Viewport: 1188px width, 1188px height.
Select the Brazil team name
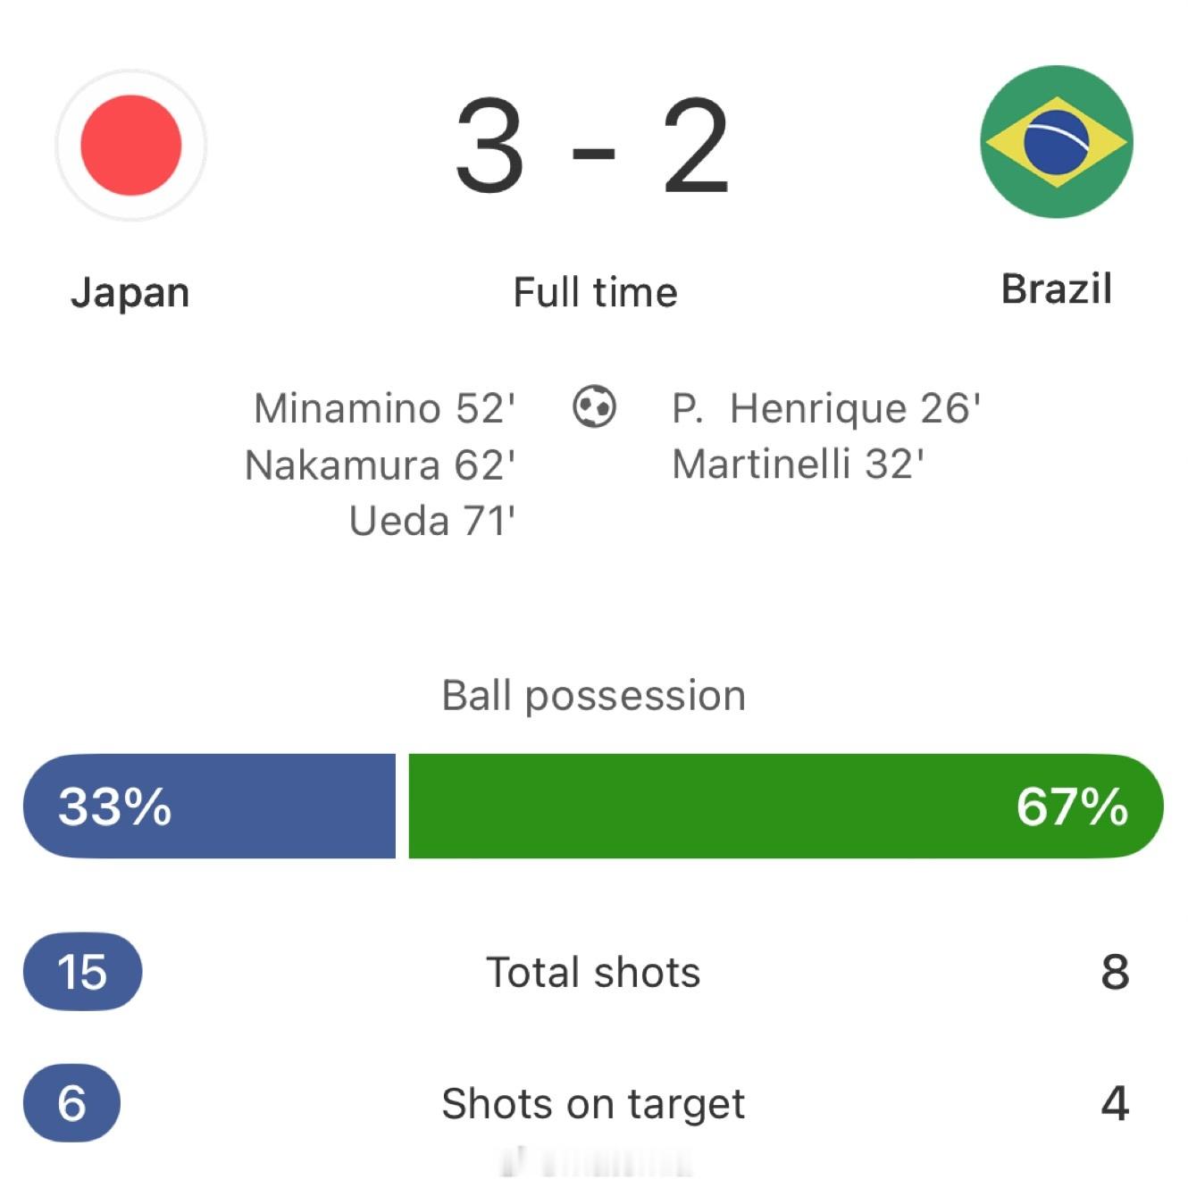(x=1056, y=287)
